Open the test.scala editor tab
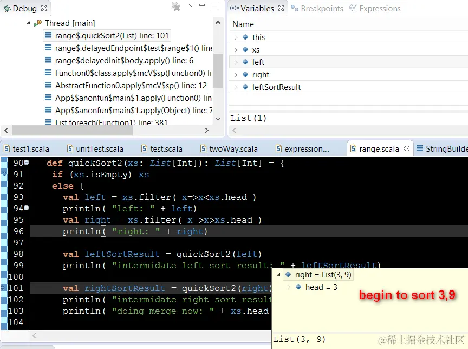 click(x=162, y=148)
